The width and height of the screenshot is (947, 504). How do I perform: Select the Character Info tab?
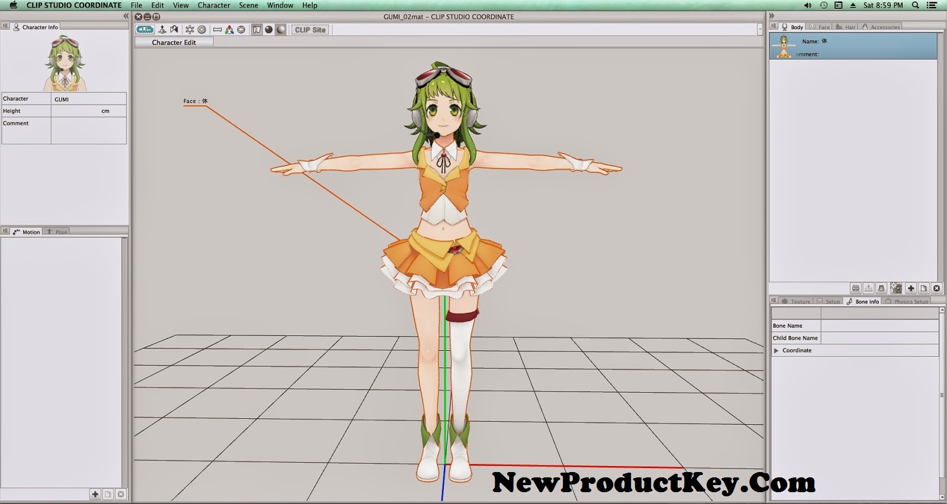tap(36, 27)
